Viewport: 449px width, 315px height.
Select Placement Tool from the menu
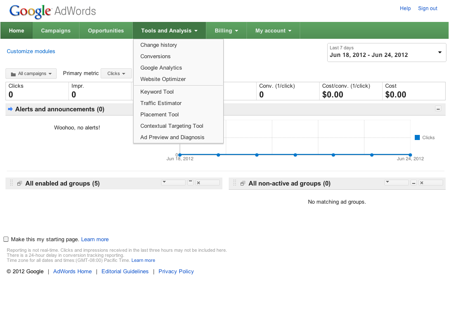click(178, 115)
